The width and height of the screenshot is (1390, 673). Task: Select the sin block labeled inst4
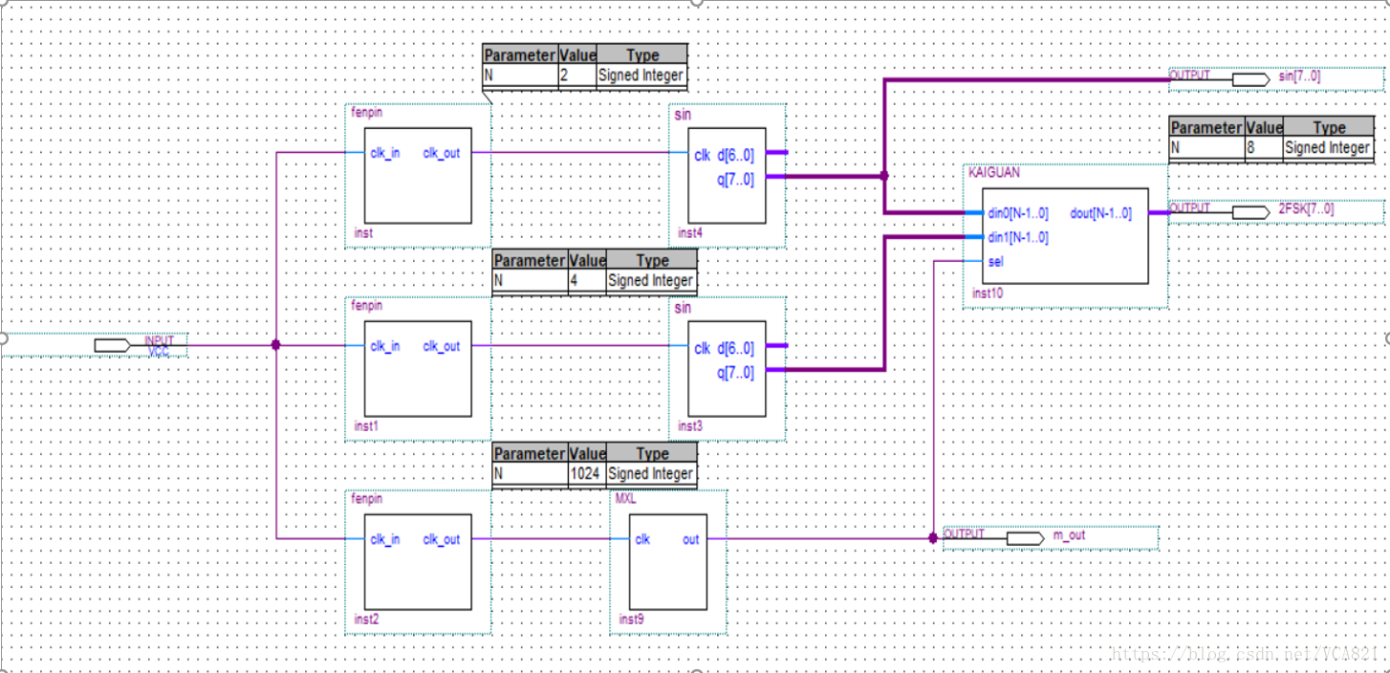pos(727,176)
